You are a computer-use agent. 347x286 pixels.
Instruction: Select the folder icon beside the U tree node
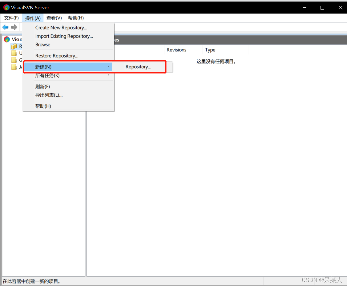click(14, 53)
